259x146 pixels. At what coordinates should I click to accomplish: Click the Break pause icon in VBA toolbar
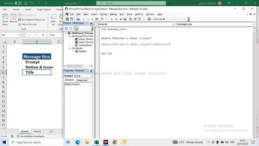pyautogui.click(x=116, y=19)
